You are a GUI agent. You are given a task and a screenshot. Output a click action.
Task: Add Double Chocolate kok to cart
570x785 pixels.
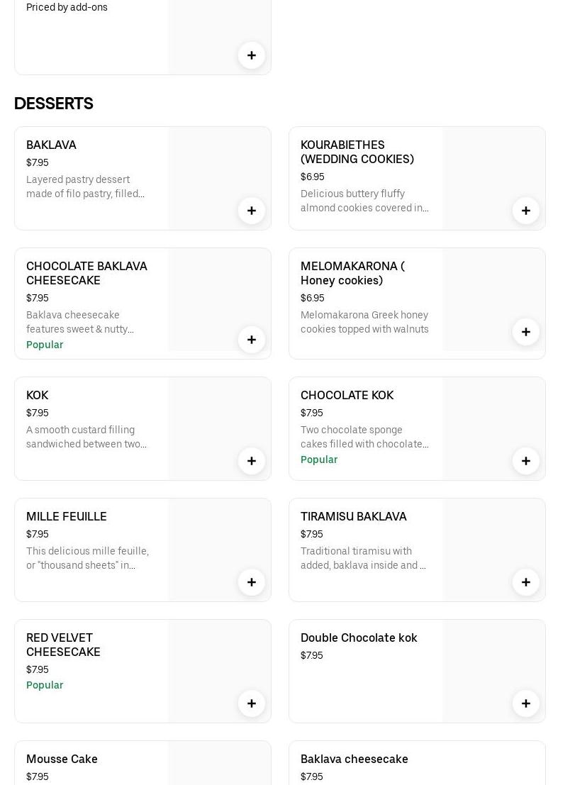coord(526,703)
